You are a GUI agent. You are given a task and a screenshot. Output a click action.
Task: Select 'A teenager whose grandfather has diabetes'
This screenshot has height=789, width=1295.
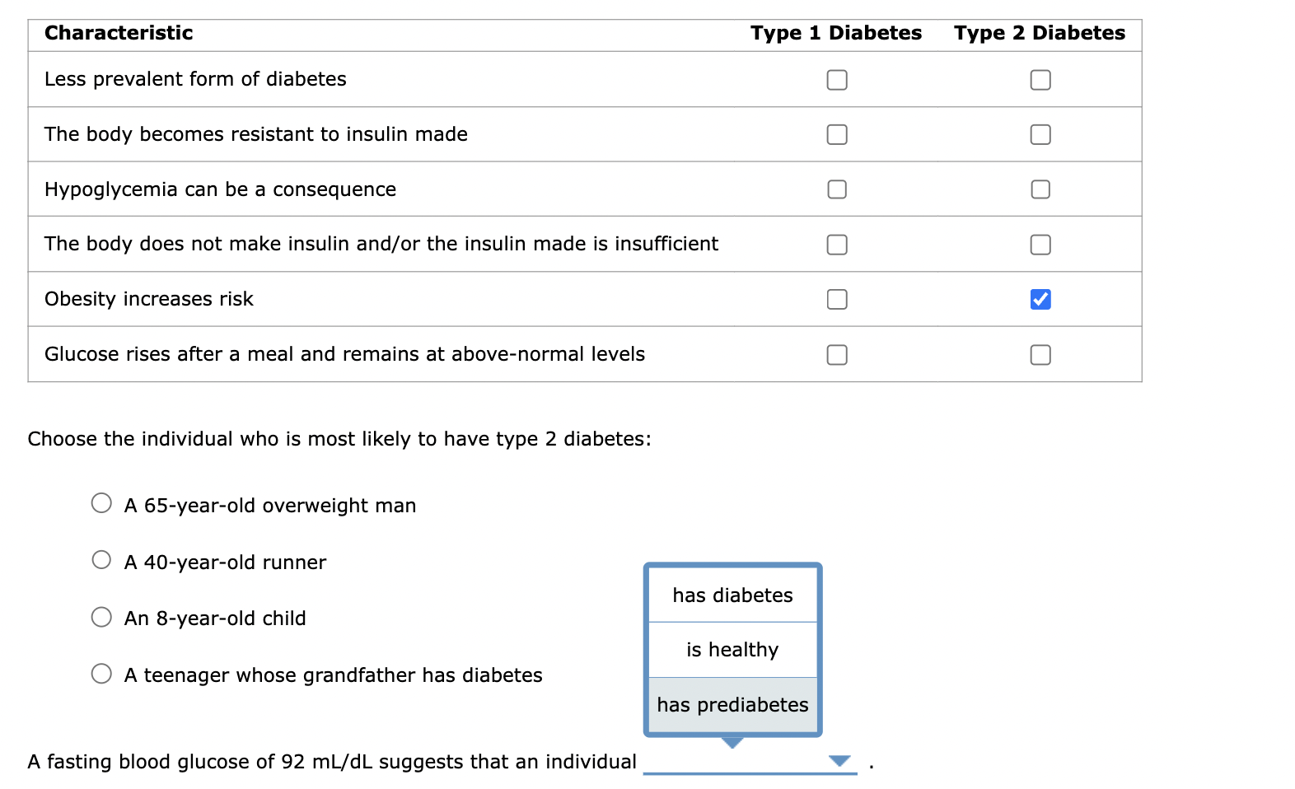tap(101, 673)
